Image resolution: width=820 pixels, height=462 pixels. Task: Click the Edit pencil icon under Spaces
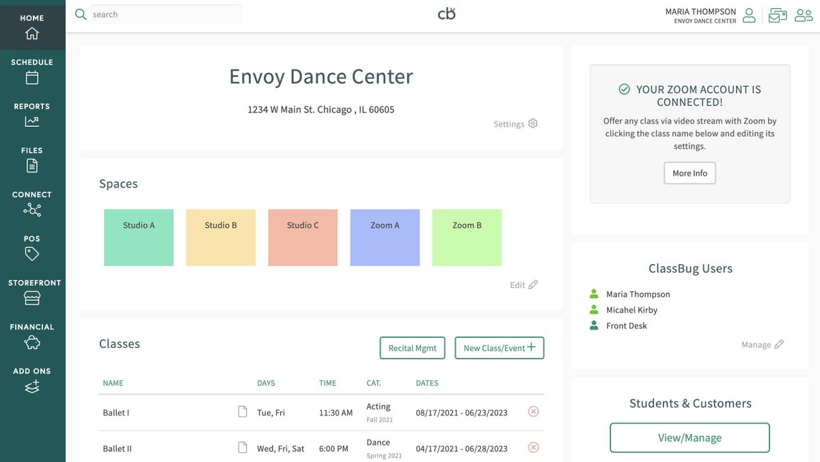pyautogui.click(x=534, y=285)
